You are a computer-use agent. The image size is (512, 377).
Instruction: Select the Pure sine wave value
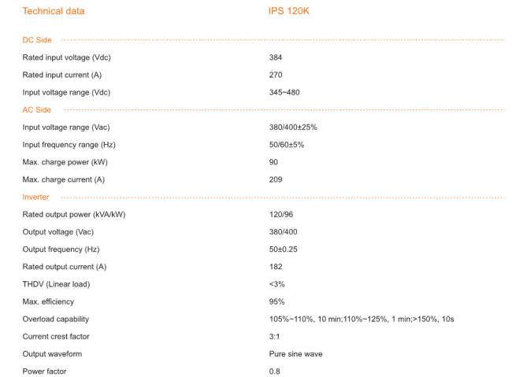pyautogui.click(x=295, y=354)
